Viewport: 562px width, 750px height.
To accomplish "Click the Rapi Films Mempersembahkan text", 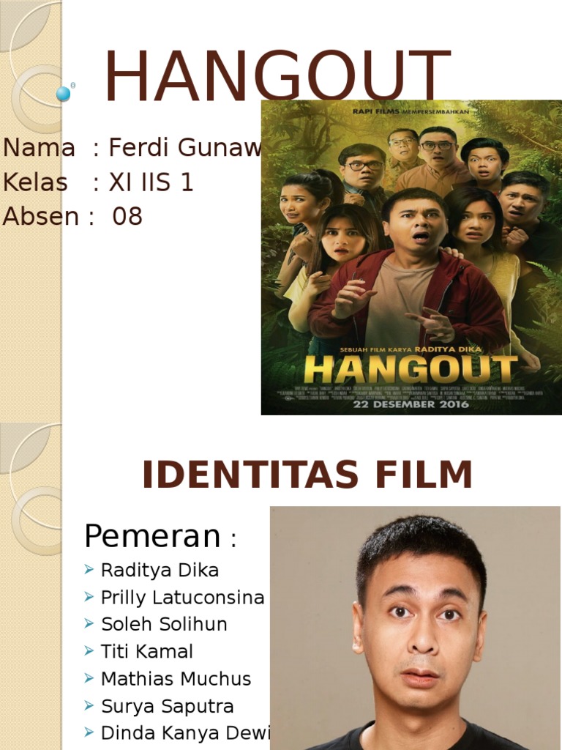I will [x=411, y=111].
